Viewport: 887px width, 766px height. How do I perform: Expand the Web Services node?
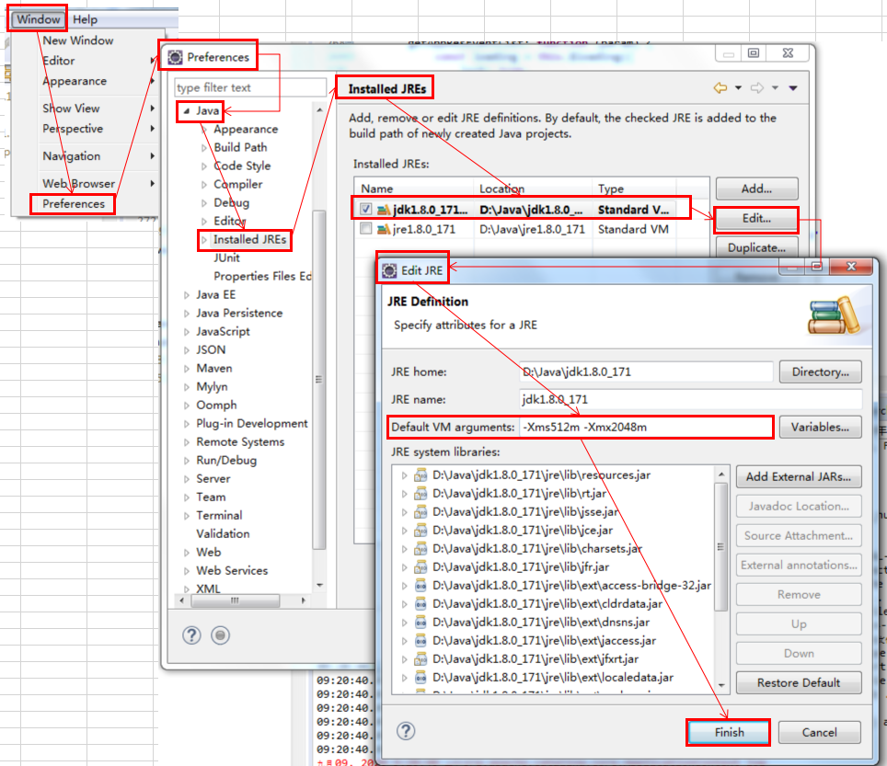pos(187,571)
